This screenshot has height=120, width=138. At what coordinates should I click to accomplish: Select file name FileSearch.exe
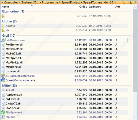[15, 40]
